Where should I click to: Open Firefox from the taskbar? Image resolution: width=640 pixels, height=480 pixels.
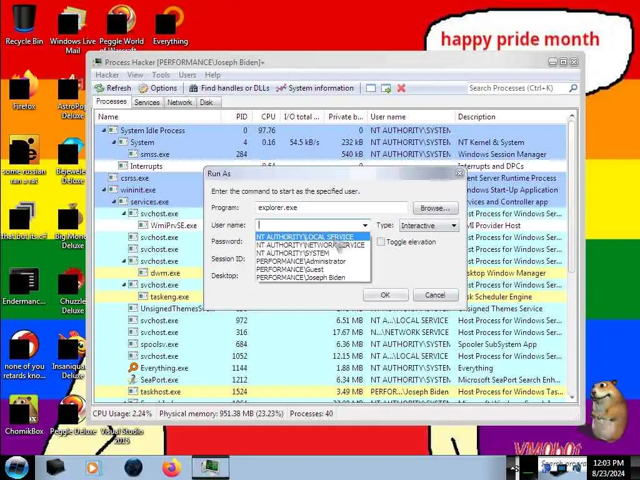click(x=172, y=467)
